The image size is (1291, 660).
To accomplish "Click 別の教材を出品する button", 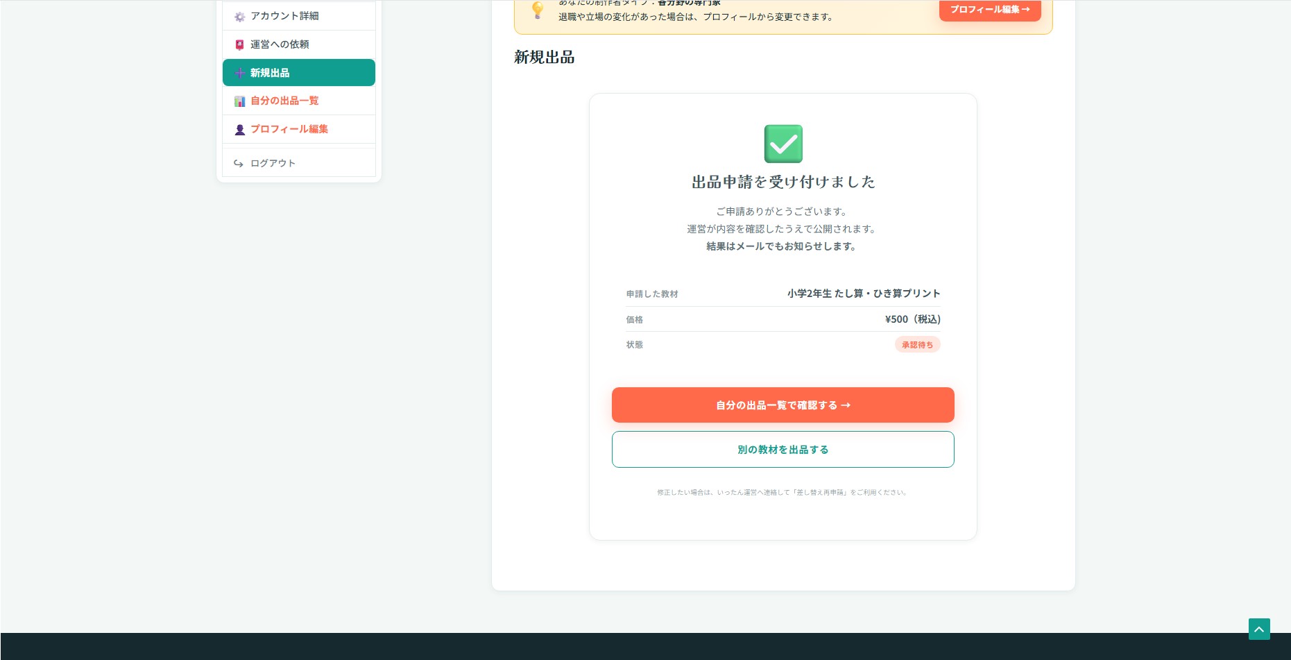I will pyautogui.click(x=783, y=450).
